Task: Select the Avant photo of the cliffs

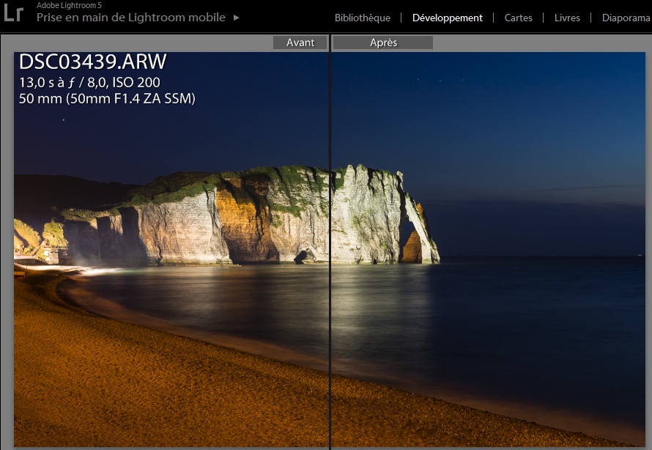Action: pos(171,249)
